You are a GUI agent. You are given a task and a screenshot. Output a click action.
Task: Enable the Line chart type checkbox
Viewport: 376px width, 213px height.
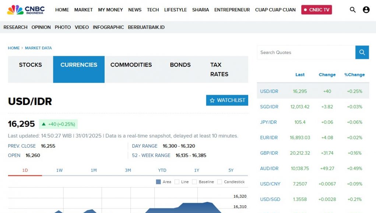pos(177,182)
